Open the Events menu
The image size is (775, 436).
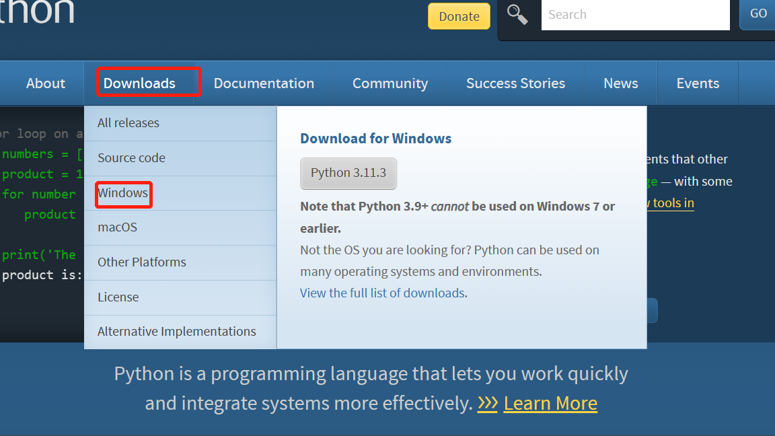pyautogui.click(x=698, y=83)
